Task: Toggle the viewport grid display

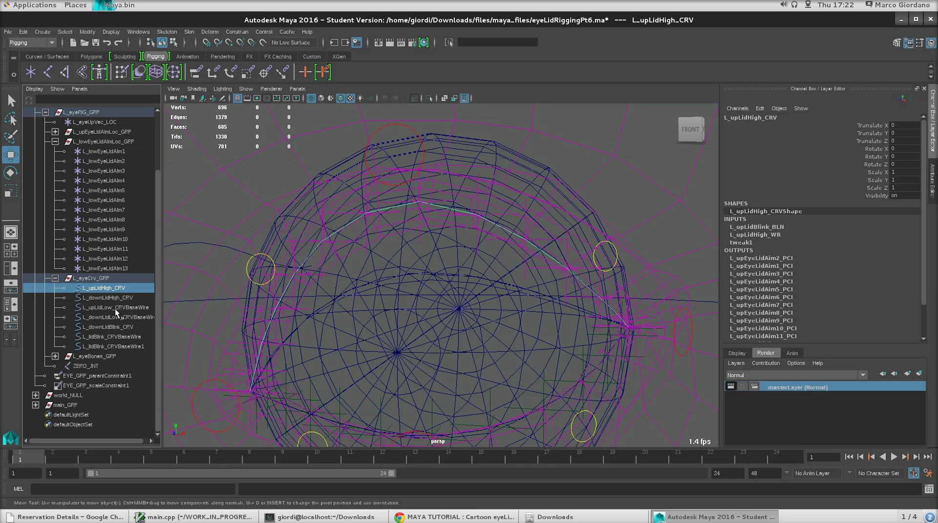Action: [x=237, y=98]
